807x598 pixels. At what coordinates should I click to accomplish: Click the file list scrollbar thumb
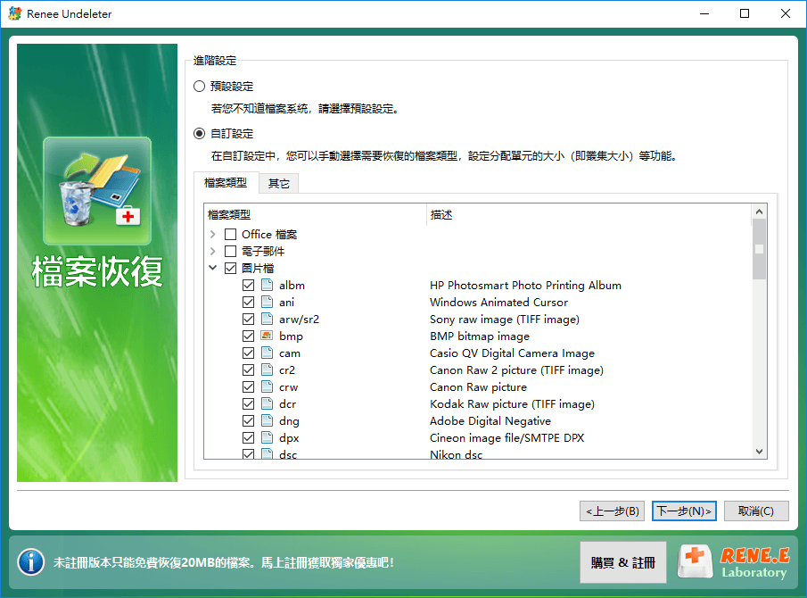(759, 249)
